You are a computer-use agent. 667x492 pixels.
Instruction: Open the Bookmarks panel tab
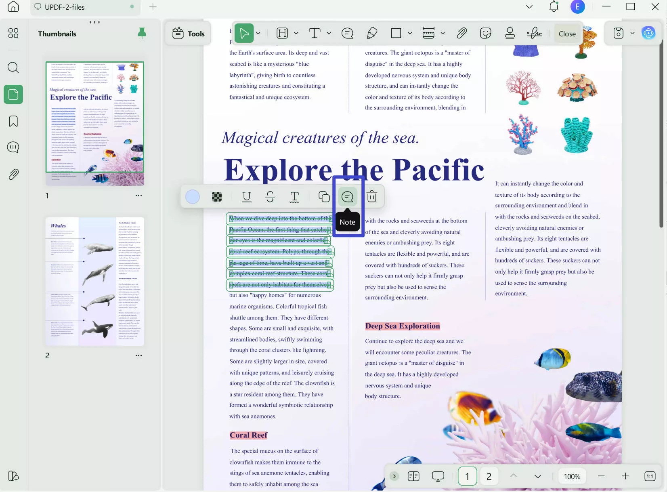click(13, 121)
